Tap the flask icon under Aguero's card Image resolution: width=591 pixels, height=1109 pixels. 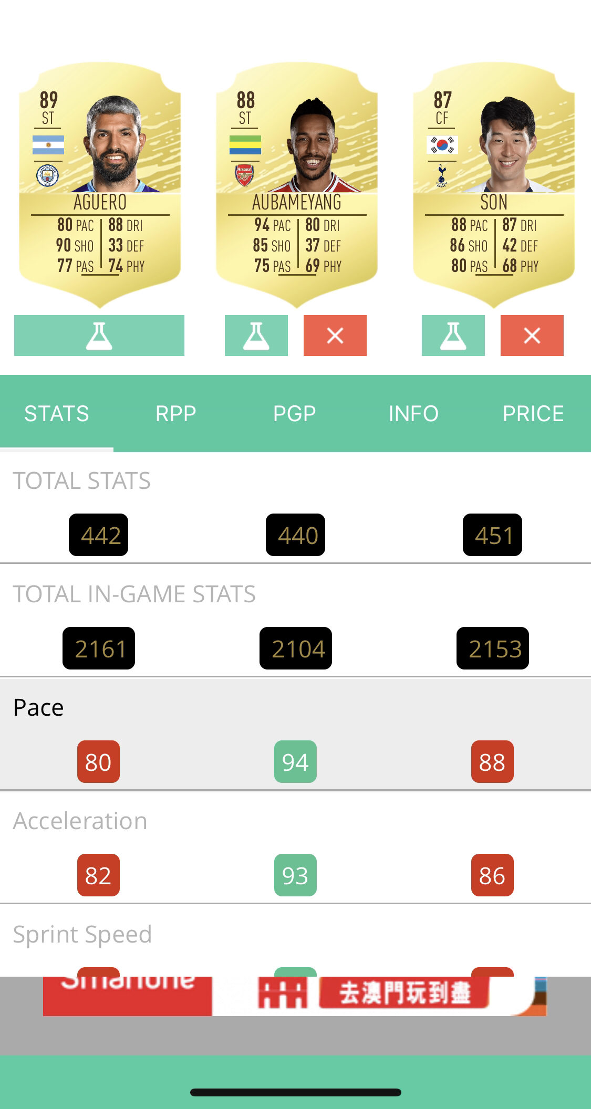[x=99, y=336]
